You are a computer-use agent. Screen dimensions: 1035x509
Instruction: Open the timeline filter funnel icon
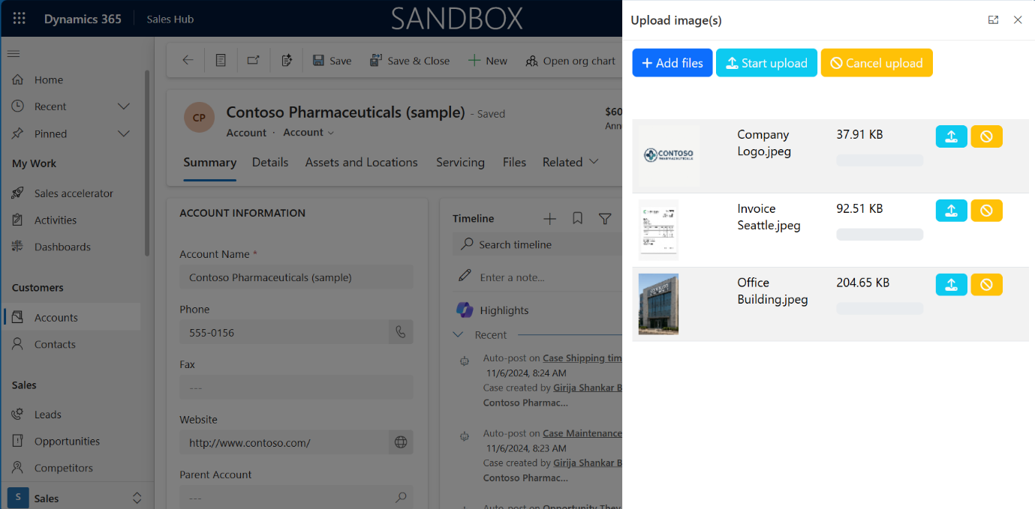point(605,219)
